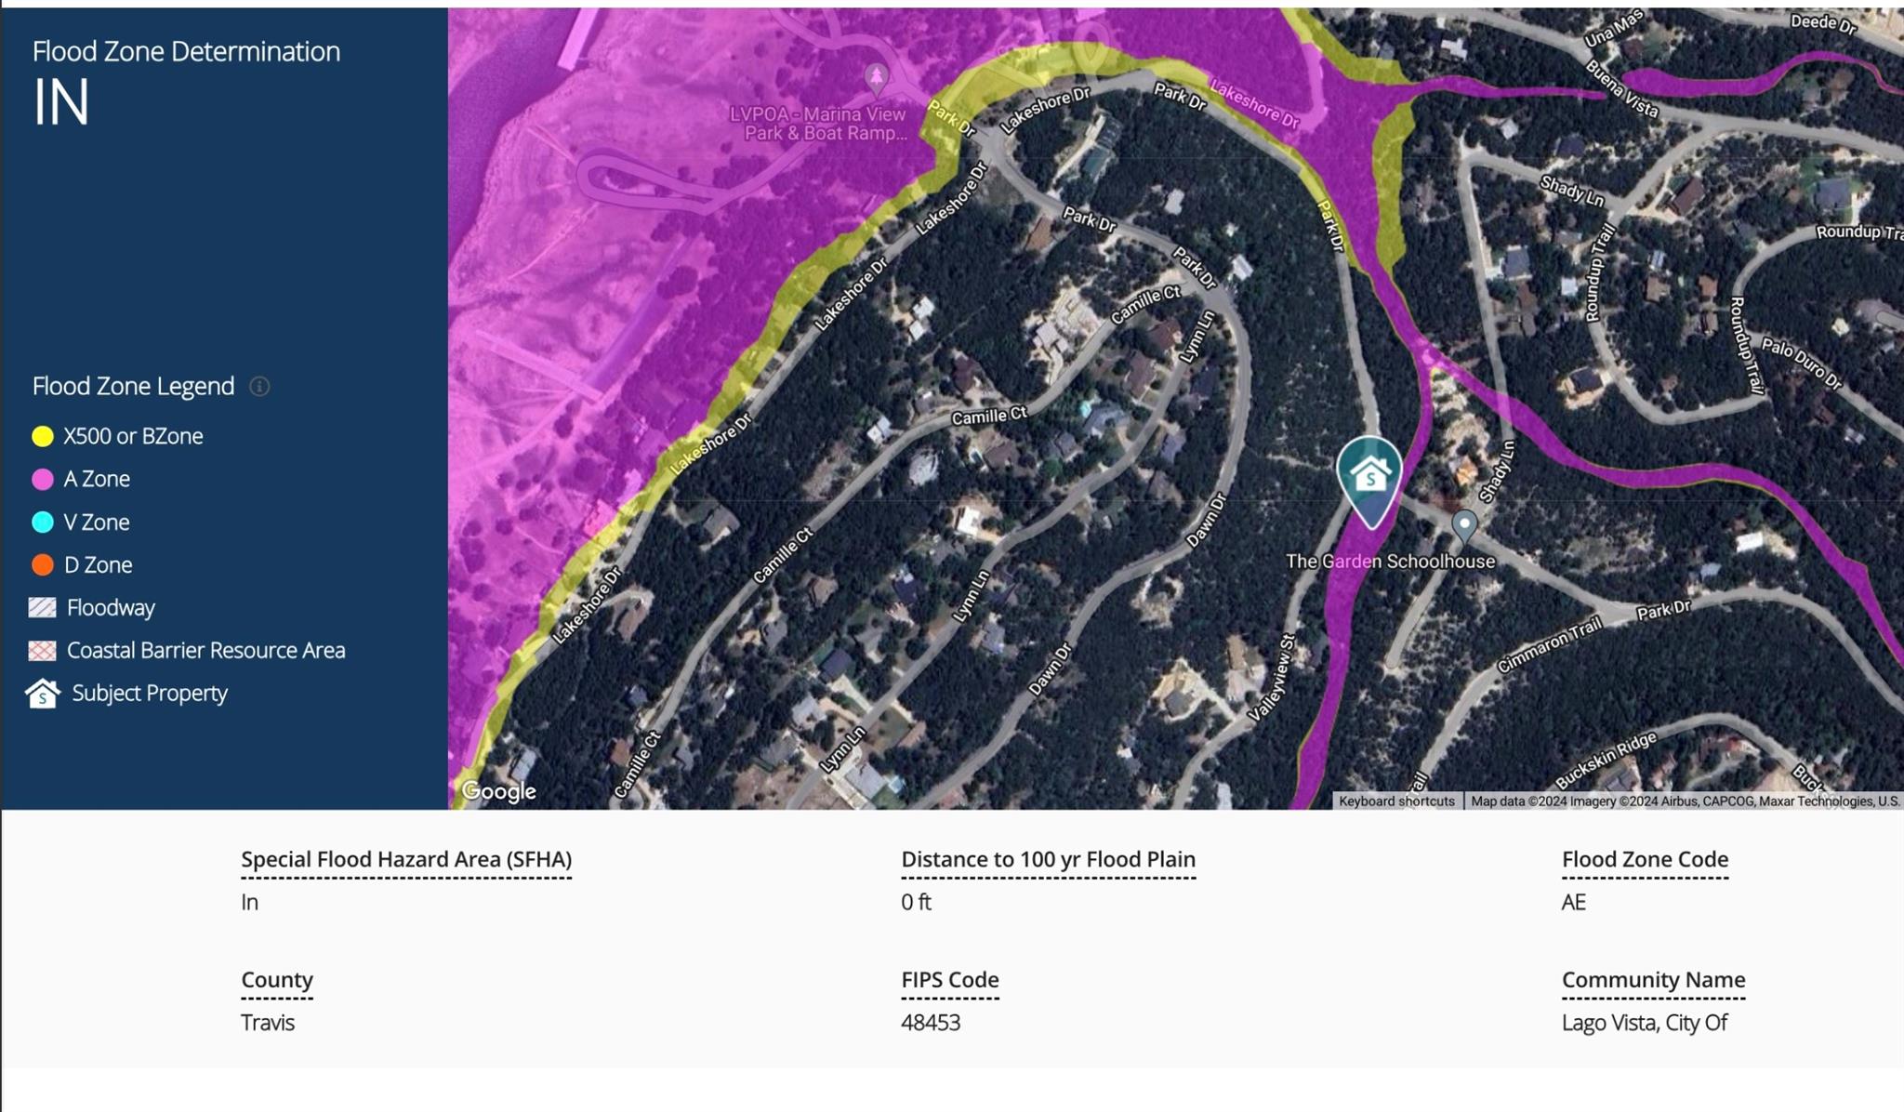Click The Garden Schoolhouse map label text
This screenshot has height=1112, width=1904.
coord(1390,562)
